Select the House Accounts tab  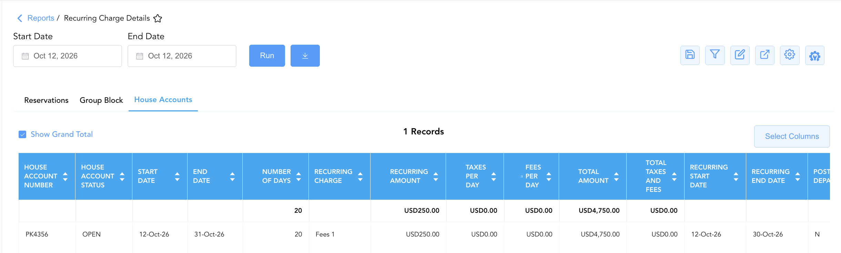click(163, 100)
